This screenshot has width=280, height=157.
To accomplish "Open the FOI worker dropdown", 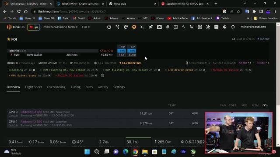I will tap(86, 27).
